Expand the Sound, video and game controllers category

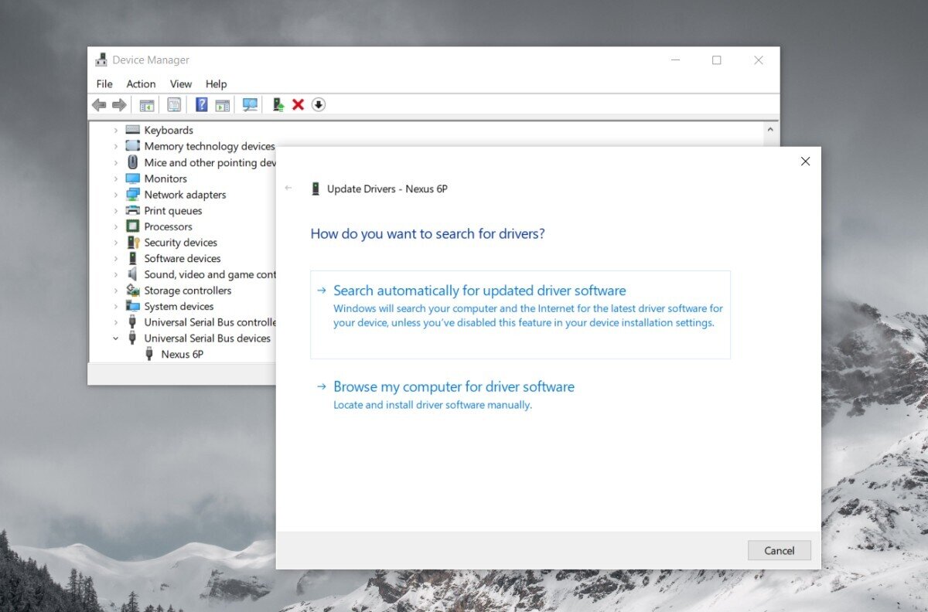(115, 274)
